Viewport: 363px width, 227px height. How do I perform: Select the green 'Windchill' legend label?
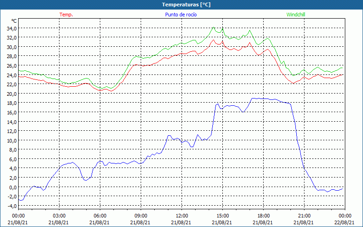click(296, 15)
